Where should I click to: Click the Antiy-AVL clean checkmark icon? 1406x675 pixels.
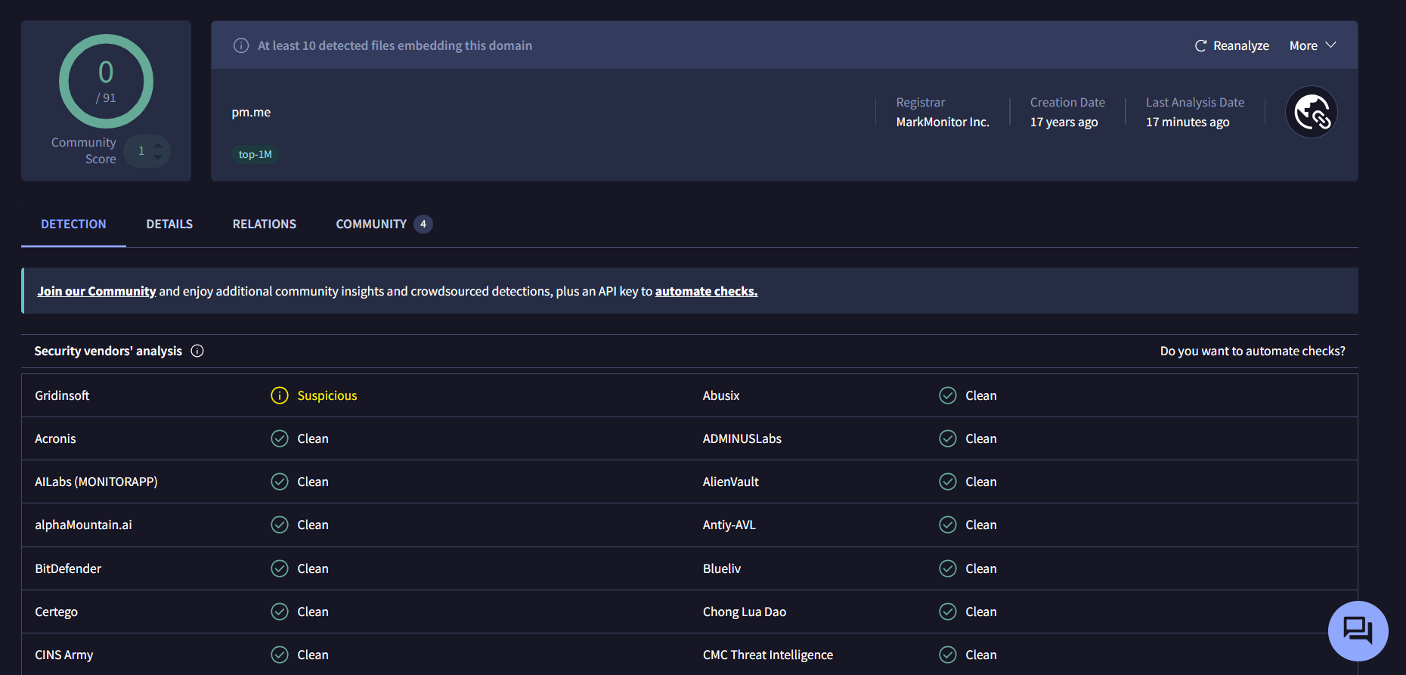(x=948, y=525)
